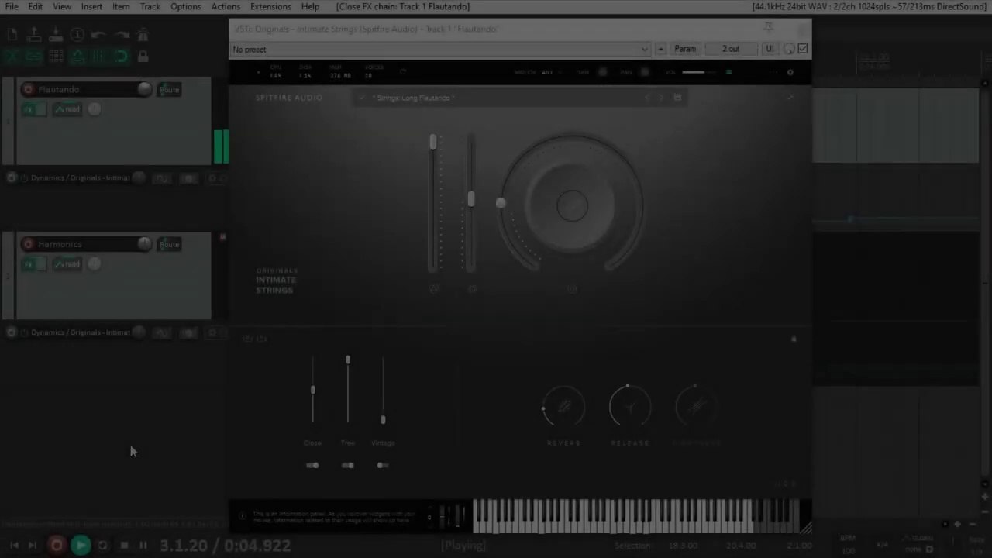Viewport: 992px width, 558px height.
Task: Toggle the plugin bypass checkbox
Action: tap(803, 49)
